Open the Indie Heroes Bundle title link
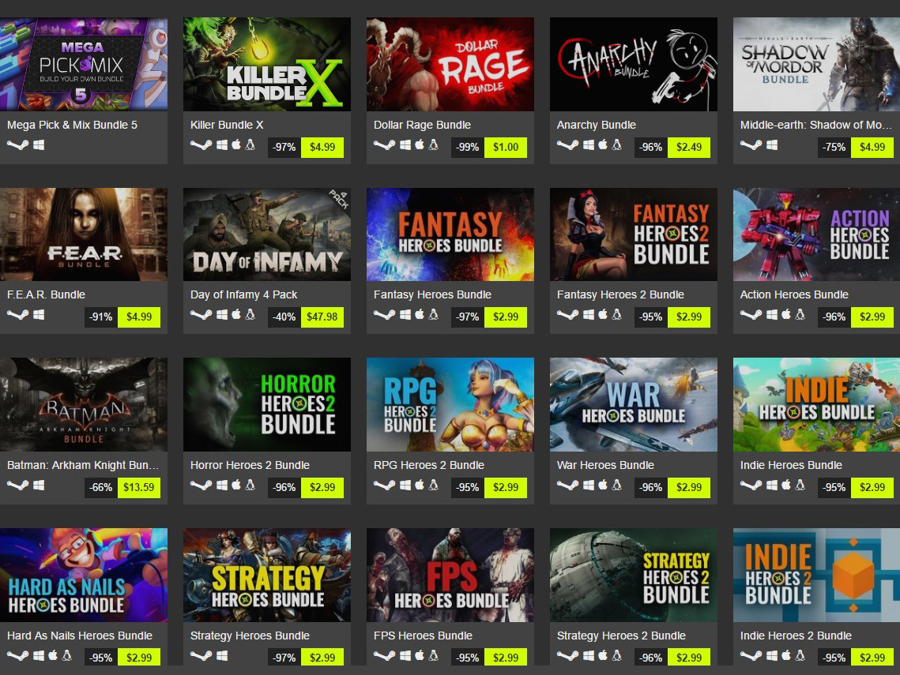Image resolution: width=900 pixels, height=675 pixels. pos(791,465)
